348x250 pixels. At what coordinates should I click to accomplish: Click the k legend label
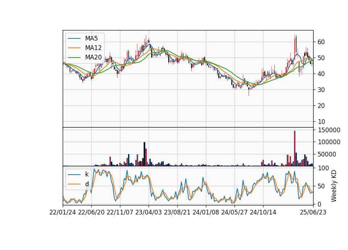pyautogui.click(x=87, y=174)
